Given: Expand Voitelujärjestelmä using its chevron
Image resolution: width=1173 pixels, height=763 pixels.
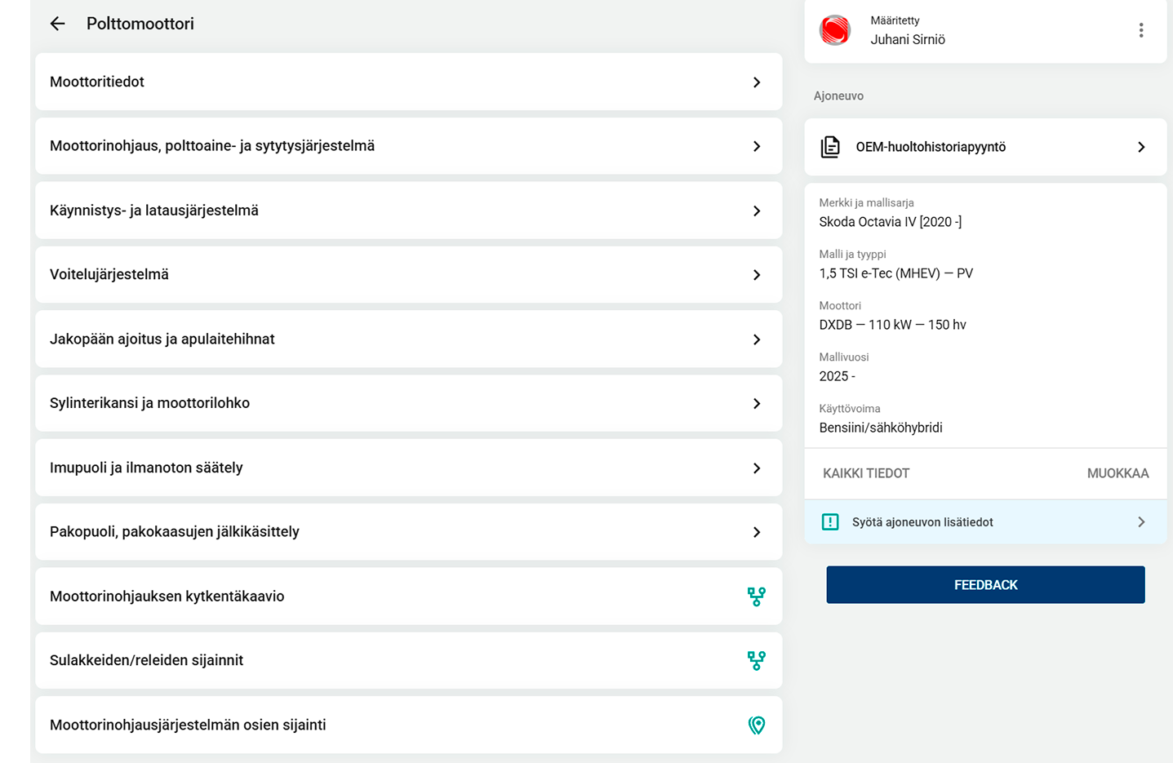Looking at the screenshot, I should coord(756,275).
